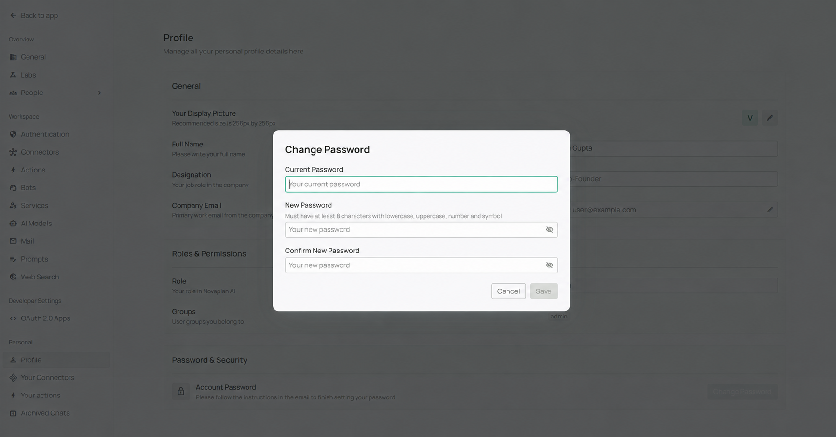
Task: Click the company email edit pencil icon
Action: click(770, 210)
